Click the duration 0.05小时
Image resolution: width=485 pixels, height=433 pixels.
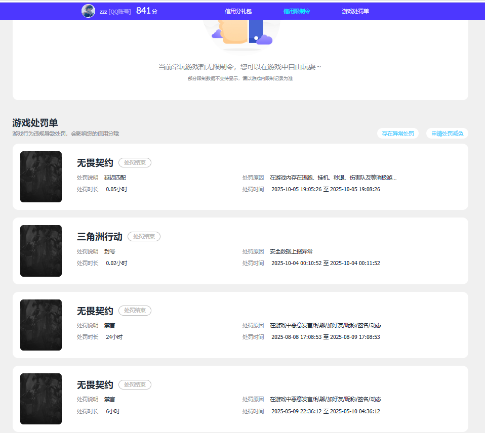[116, 190]
